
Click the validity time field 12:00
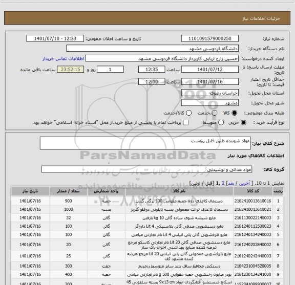point(152,81)
